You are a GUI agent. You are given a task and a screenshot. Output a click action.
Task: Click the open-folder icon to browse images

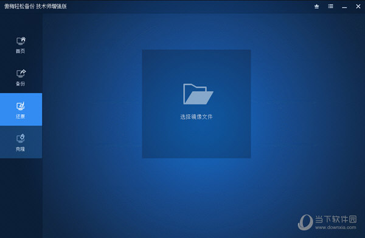coord(198,94)
